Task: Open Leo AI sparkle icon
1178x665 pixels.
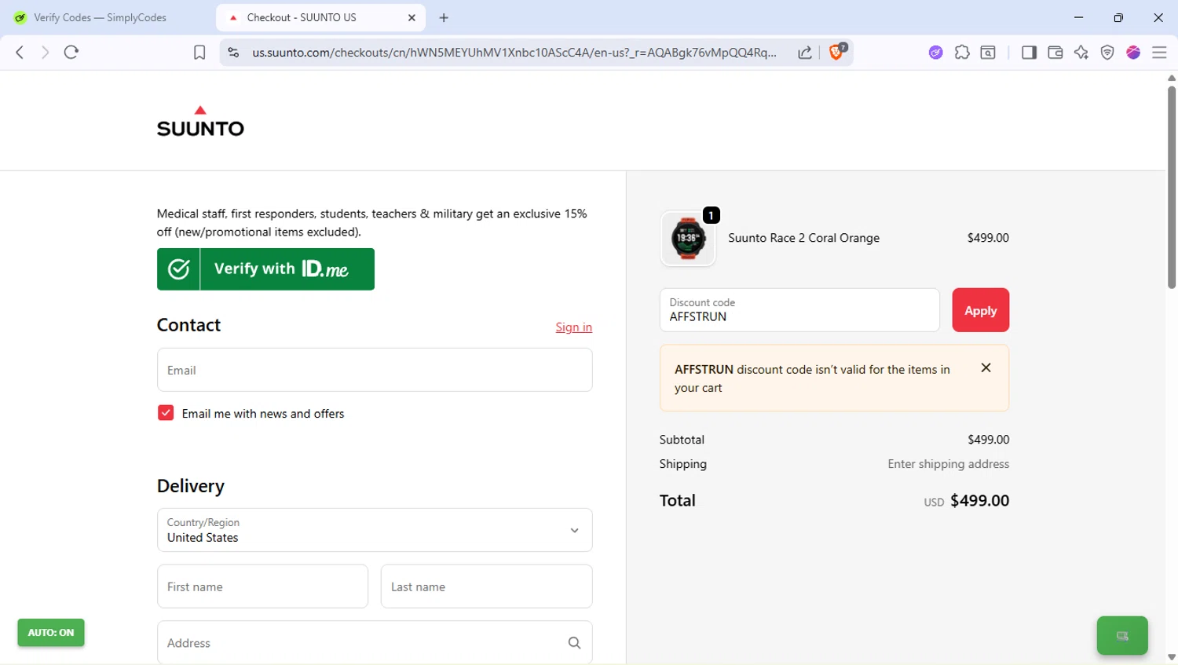Action: [1081, 53]
